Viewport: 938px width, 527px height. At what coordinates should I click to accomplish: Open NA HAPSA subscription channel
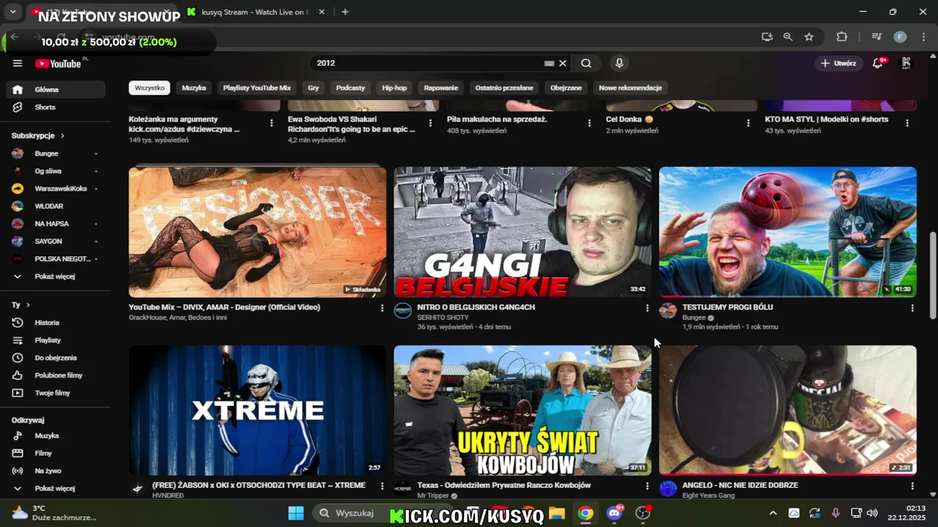56,224
